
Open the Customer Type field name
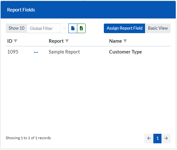126,52
